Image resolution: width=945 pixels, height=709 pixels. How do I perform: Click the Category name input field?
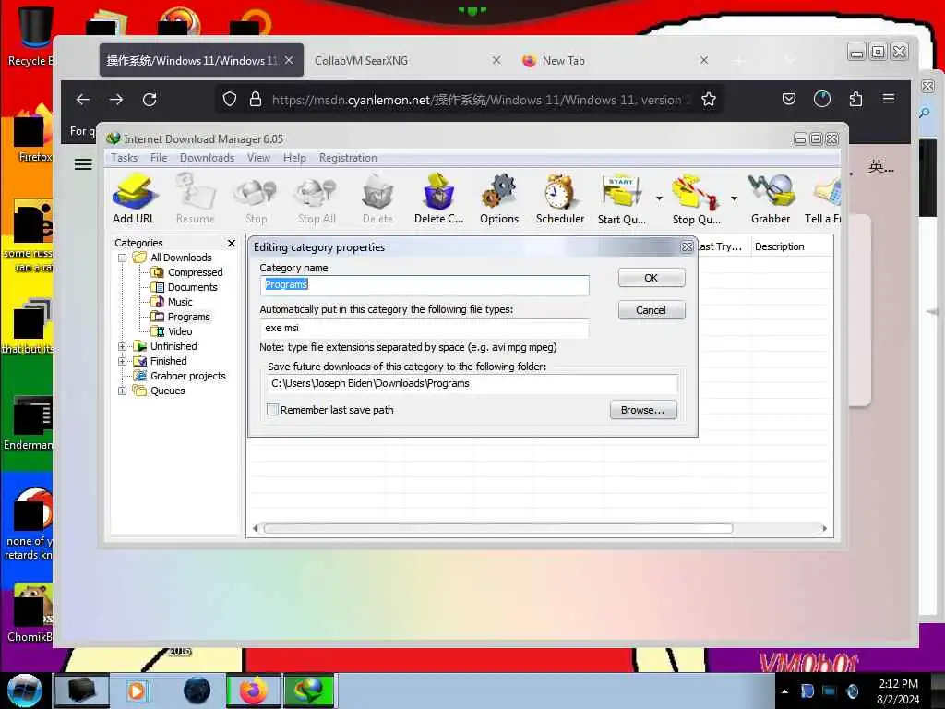pyautogui.click(x=425, y=285)
